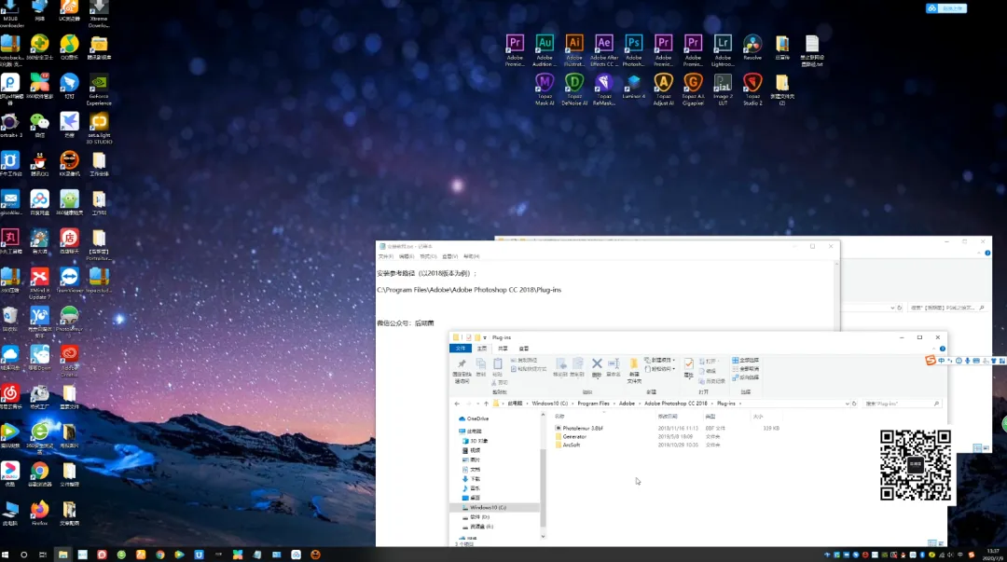The width and height of the screenshot is (1007, 562).
Task: Open the Easy Access dropdown in ribbon
Action: [659, 369]
